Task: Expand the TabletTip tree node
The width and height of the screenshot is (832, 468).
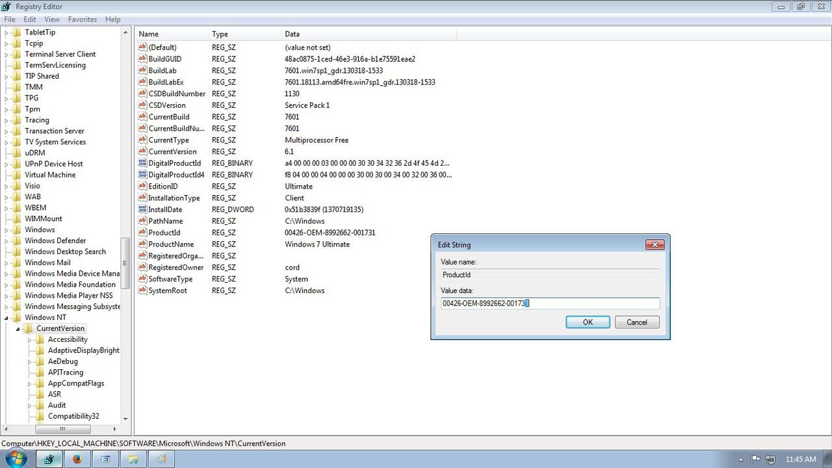Action: point(6,32)
